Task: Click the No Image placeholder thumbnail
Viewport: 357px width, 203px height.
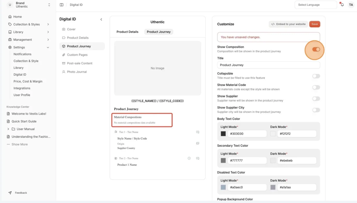Action: pos(158,68)
